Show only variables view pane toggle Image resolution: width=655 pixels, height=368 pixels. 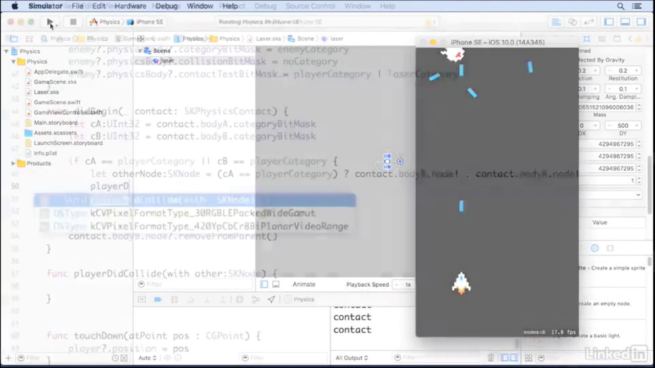[504, 358]
